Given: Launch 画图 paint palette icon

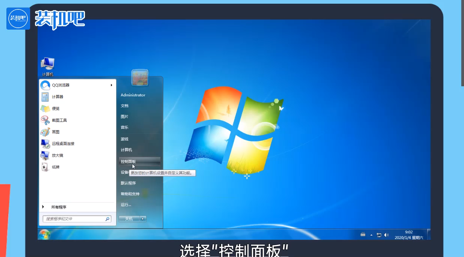Looking at the screenshot, I should (x=45, y=132).
